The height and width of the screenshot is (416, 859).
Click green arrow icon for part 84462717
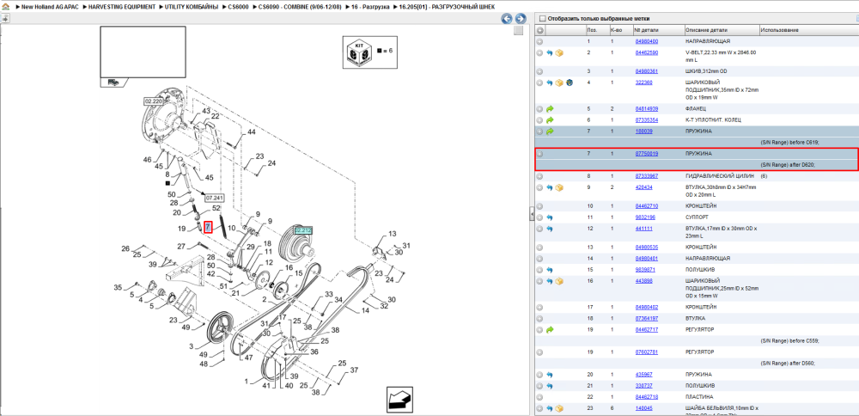[x=550, y=329]
